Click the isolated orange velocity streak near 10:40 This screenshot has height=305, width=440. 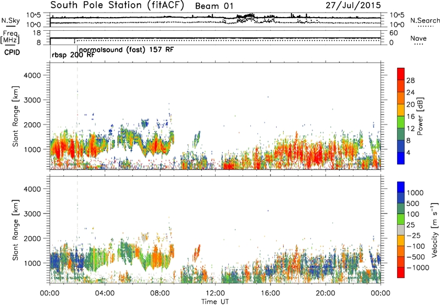click(x=197, y=252)
